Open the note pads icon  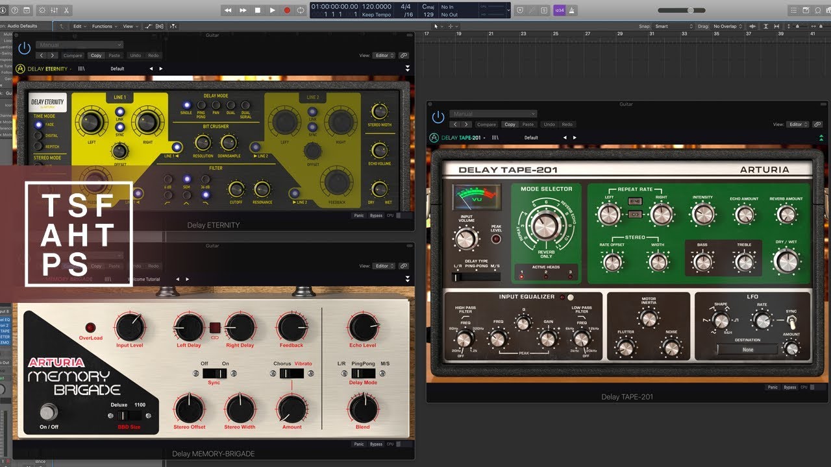click(806, 10)
